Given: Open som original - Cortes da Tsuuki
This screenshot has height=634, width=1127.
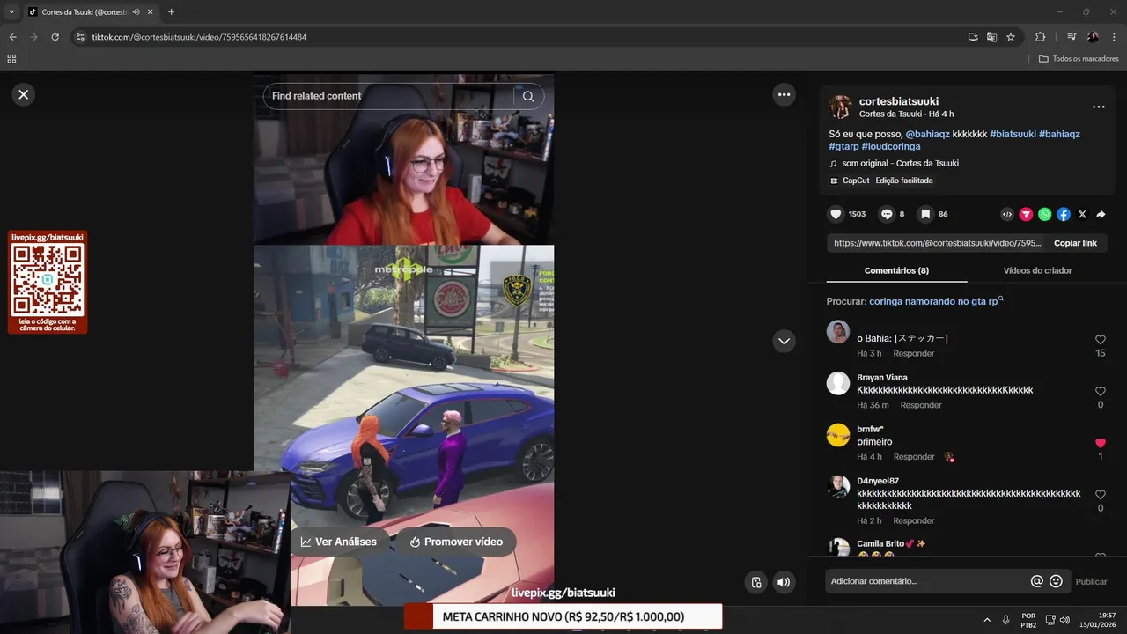Looking at the screenshot, I should [x=900, y=163].
